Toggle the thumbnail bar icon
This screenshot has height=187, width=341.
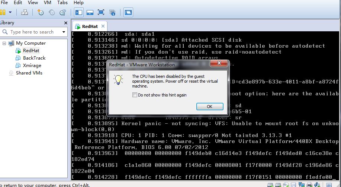click(90, 12)
